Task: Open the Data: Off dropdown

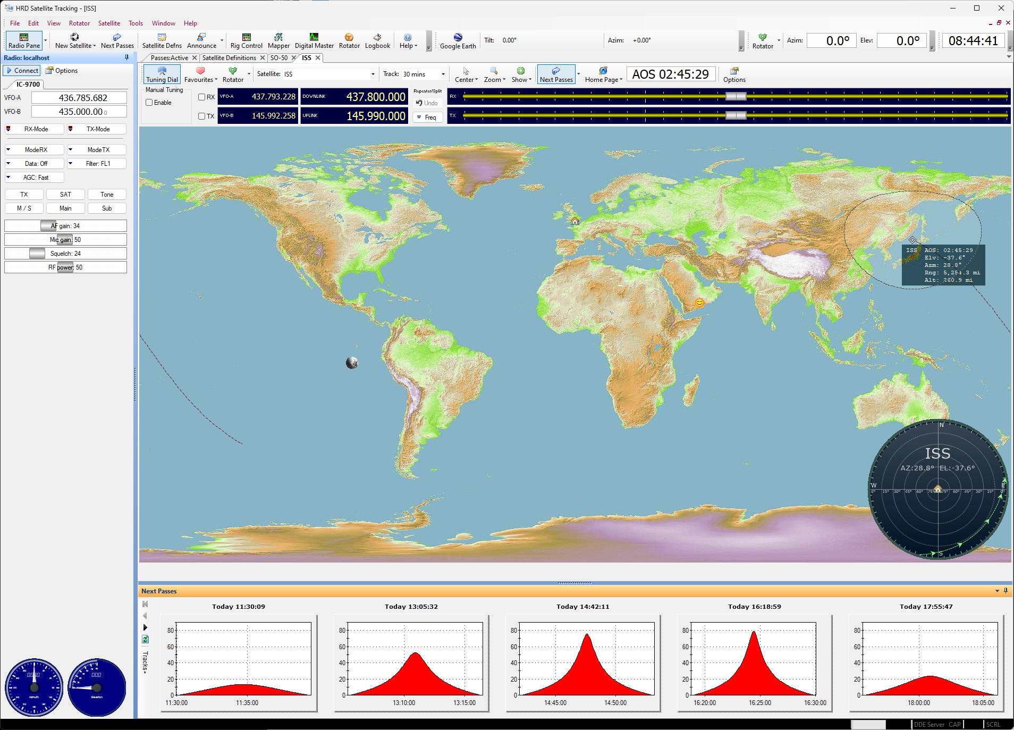Action: (x=35, y=164)
